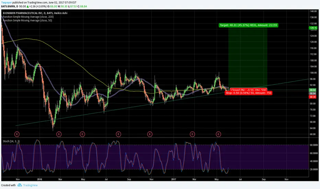Open the Taxpayer author profile link
This screenshot has width=320, height=189.
(x=6, y=3)
